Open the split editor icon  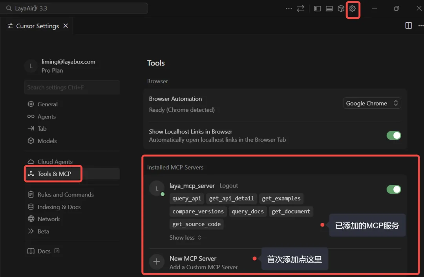(409, 26)
